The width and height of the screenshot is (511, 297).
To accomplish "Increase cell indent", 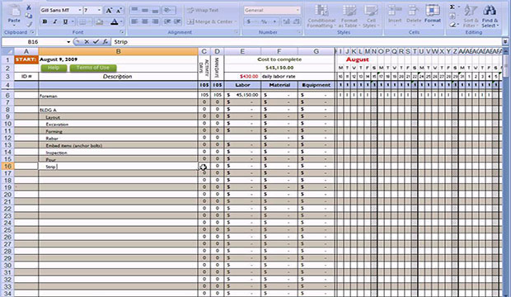I will point(177,22).
